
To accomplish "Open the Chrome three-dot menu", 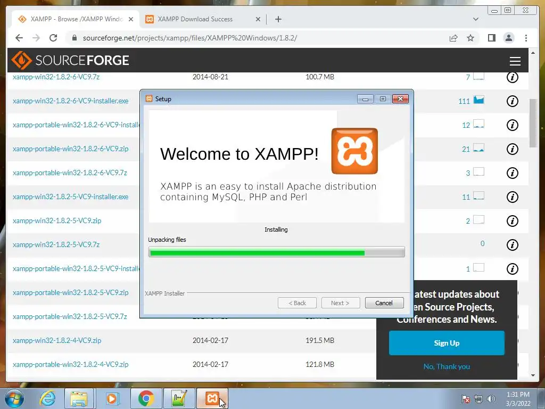I will point(526,38).
